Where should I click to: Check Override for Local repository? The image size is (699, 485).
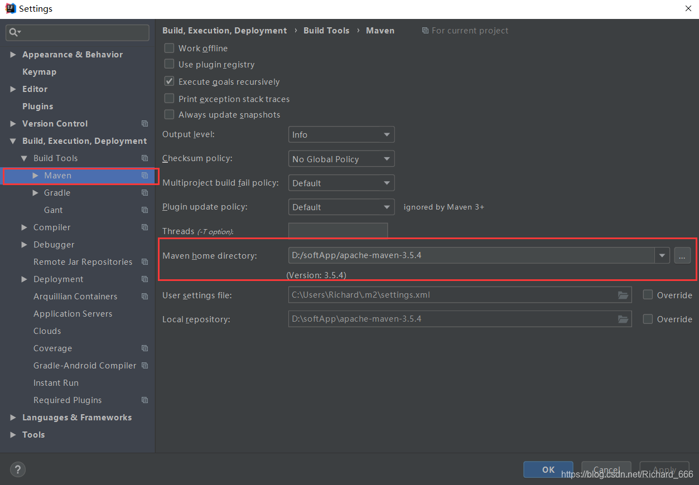click(x=648, y=319)
